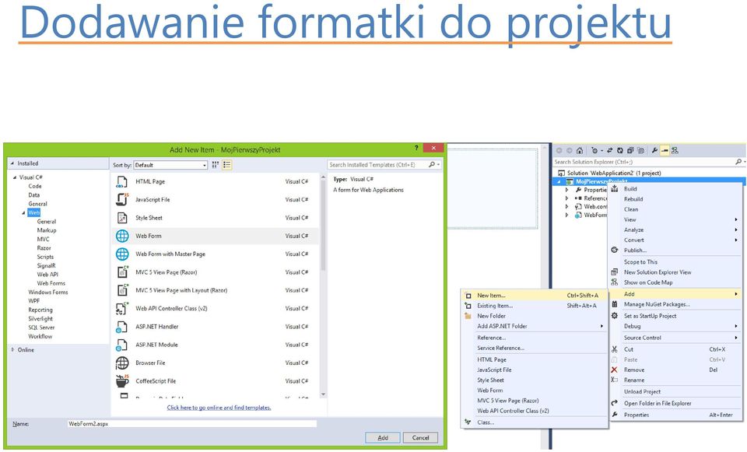Click the search magnifier in Solution Explorer
Screen dimensions: 747x452
point(738,162)
